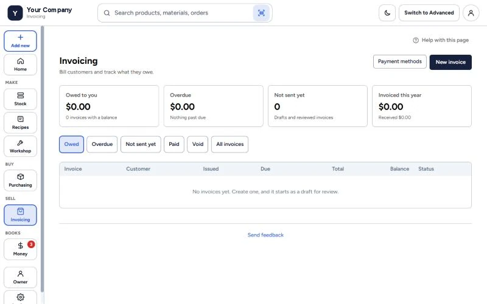Select the Owed filter tab

71,144
